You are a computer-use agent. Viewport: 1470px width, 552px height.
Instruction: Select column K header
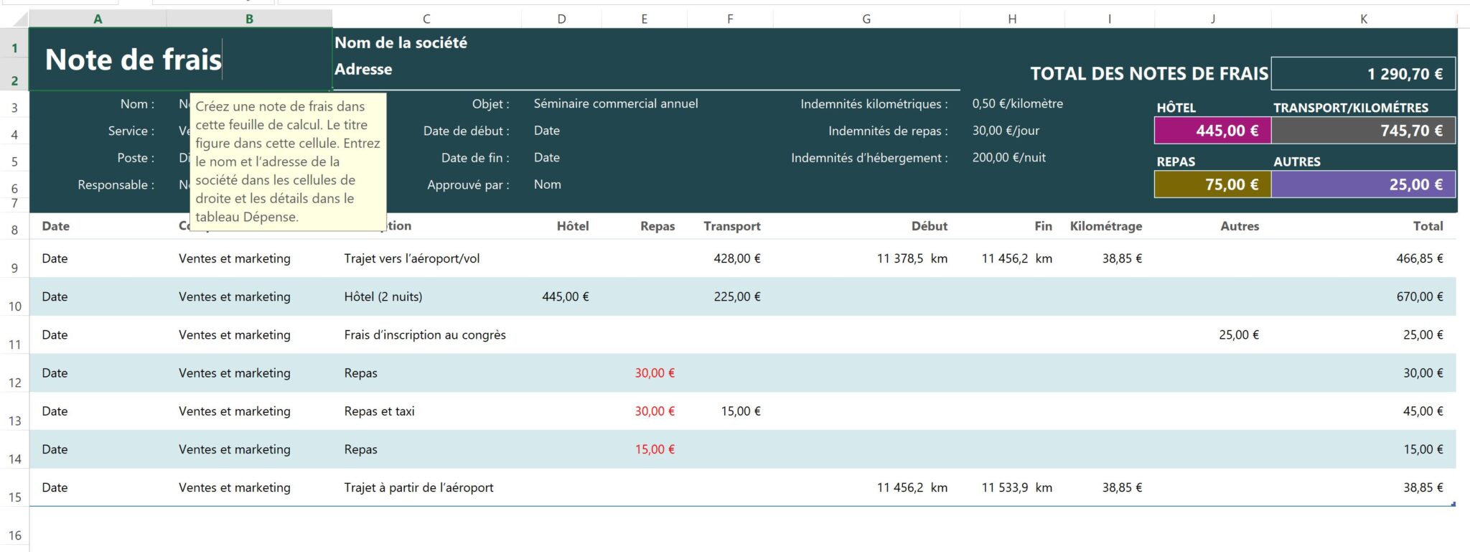click(1363, 19)
